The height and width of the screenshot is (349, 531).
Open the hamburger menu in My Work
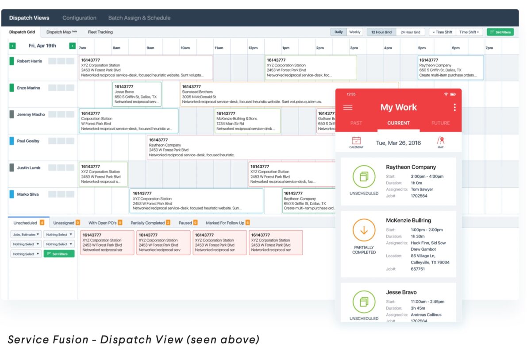click(348, 107)
